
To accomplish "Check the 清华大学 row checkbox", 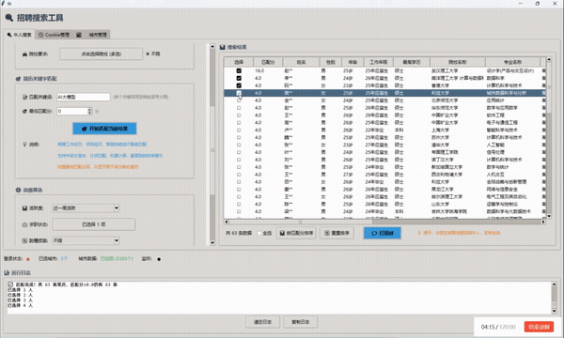I will [239, 145].
